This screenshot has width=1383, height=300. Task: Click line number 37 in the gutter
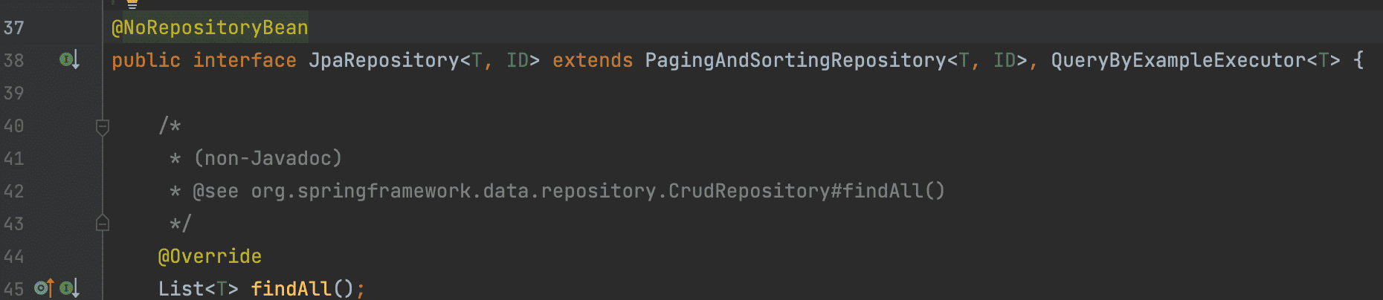(14, 28)
